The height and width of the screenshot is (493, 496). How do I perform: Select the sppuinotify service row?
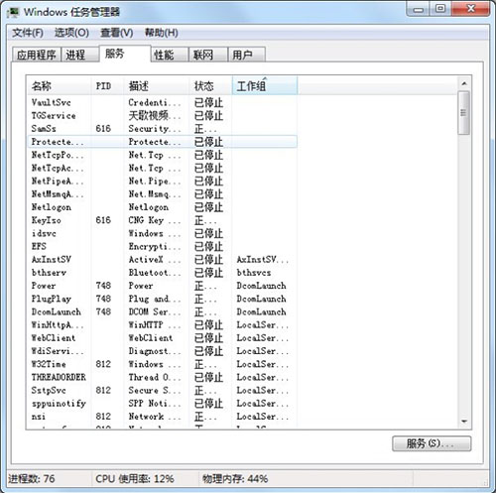coord(162,404)
